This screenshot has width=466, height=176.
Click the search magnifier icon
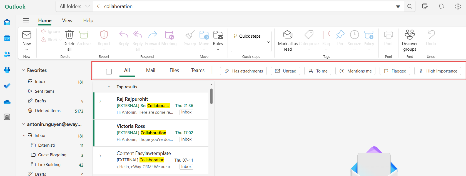click(410, 6)
